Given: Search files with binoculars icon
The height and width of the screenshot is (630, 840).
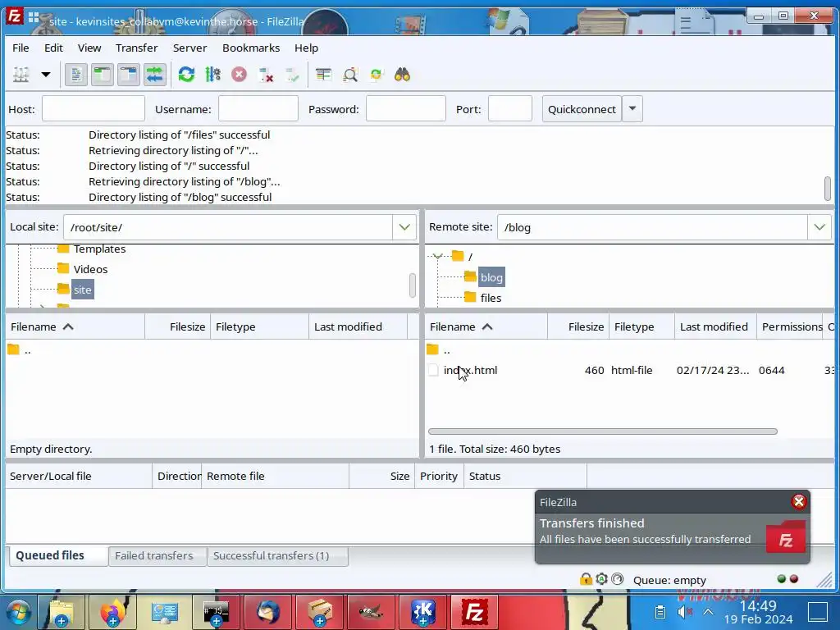Looking at the screenshot, I should 402,75.
